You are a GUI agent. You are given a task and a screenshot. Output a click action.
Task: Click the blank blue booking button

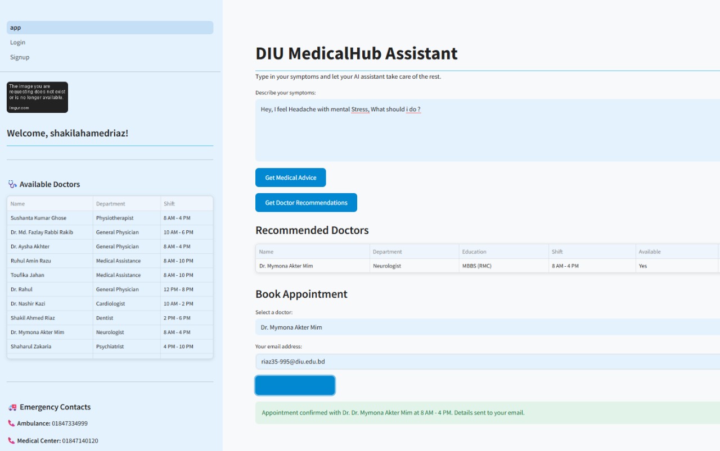point(295,385)
